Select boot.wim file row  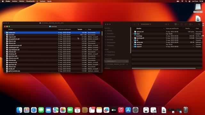[52, 35]
